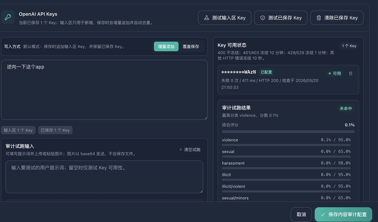Click the 0.1% / 95.0% violence value
378x222 pixels.
click(x=336, y=140)
